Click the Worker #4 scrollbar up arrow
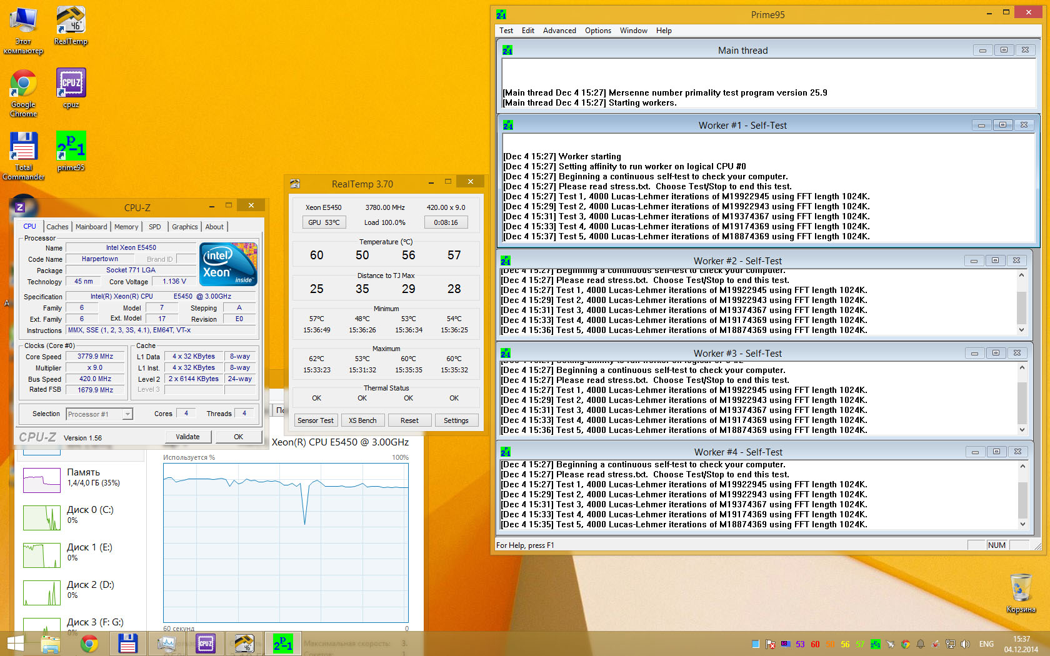This screenshot has width=1050, height=656. 1022,466
